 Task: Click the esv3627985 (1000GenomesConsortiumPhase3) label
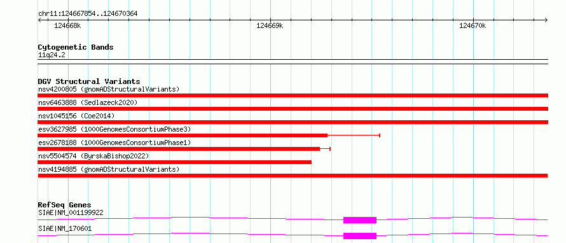(x=114, y=129)
